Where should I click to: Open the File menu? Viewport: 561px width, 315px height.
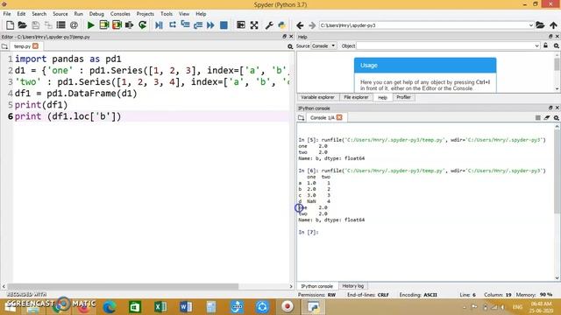pos(7,14)
